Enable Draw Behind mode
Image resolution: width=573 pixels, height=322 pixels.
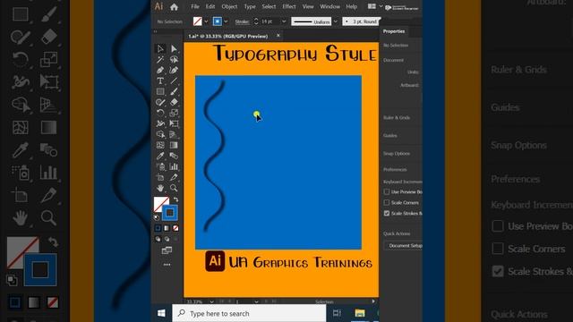(167, 239)
